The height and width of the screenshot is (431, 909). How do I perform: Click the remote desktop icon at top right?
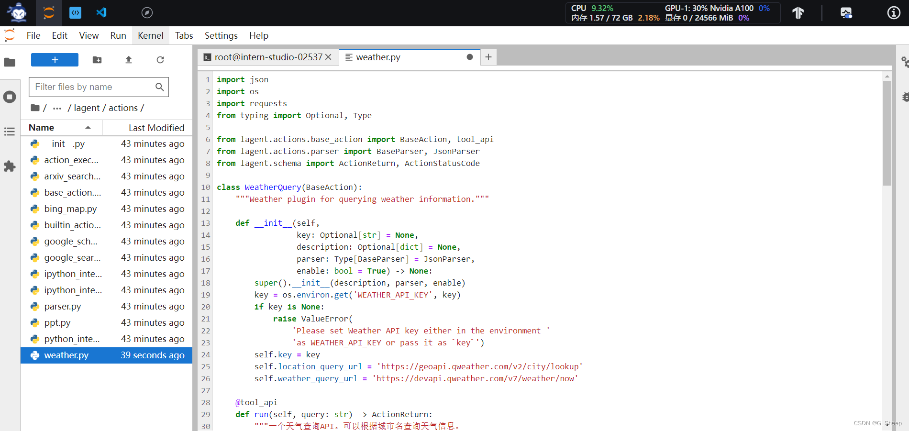click(846, 13)
